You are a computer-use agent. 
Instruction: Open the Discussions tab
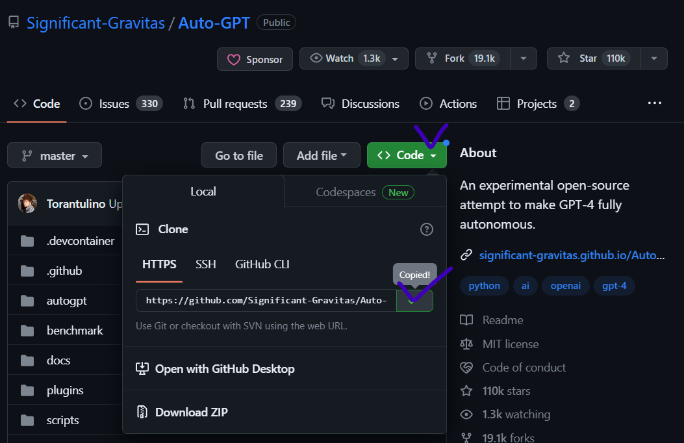tap(361, 104)
